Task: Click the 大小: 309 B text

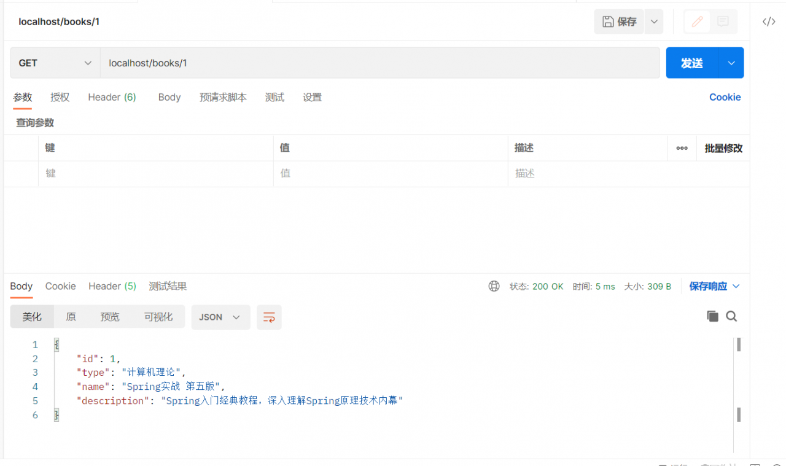Action: point(648,286)
